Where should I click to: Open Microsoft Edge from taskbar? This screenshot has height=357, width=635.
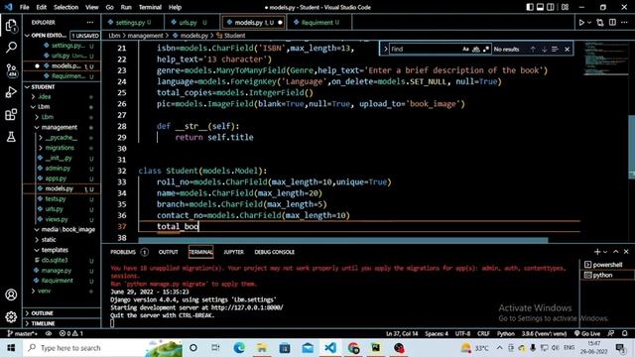(x=239, y=348)
